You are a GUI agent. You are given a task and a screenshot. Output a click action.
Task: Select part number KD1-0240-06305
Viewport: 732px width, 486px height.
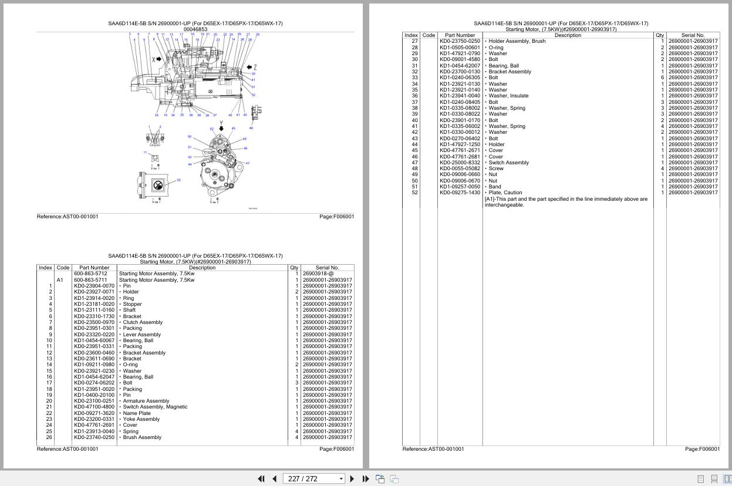(460, 77)
